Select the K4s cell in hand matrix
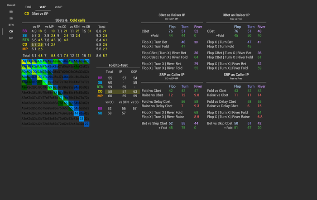317x200 pixels. (76, 67)
